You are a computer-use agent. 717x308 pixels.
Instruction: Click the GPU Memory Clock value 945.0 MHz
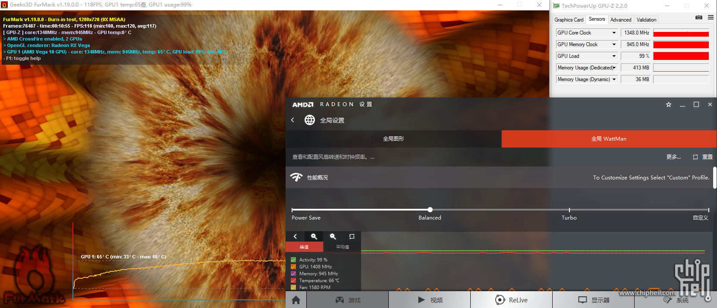point(636,44)
